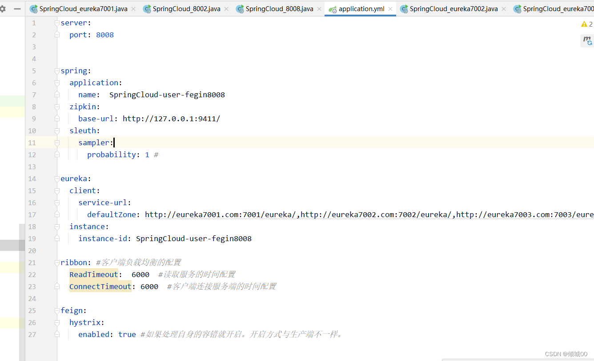Hide the side tool window with minus icon
This screenshot has width=594, height=361.
[17, 9]
